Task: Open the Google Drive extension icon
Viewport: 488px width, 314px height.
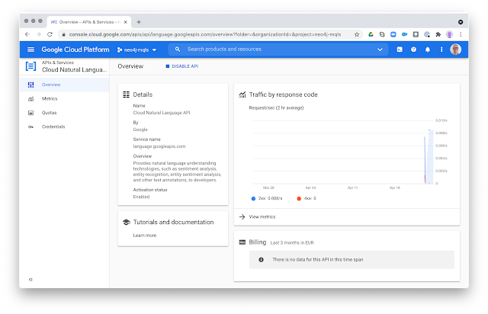Action: (371, 34)
